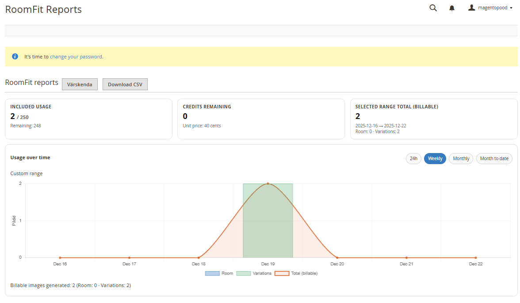Click the Dec 17 data point
Viewport: 520px width, 303px height.
point(129,257)
